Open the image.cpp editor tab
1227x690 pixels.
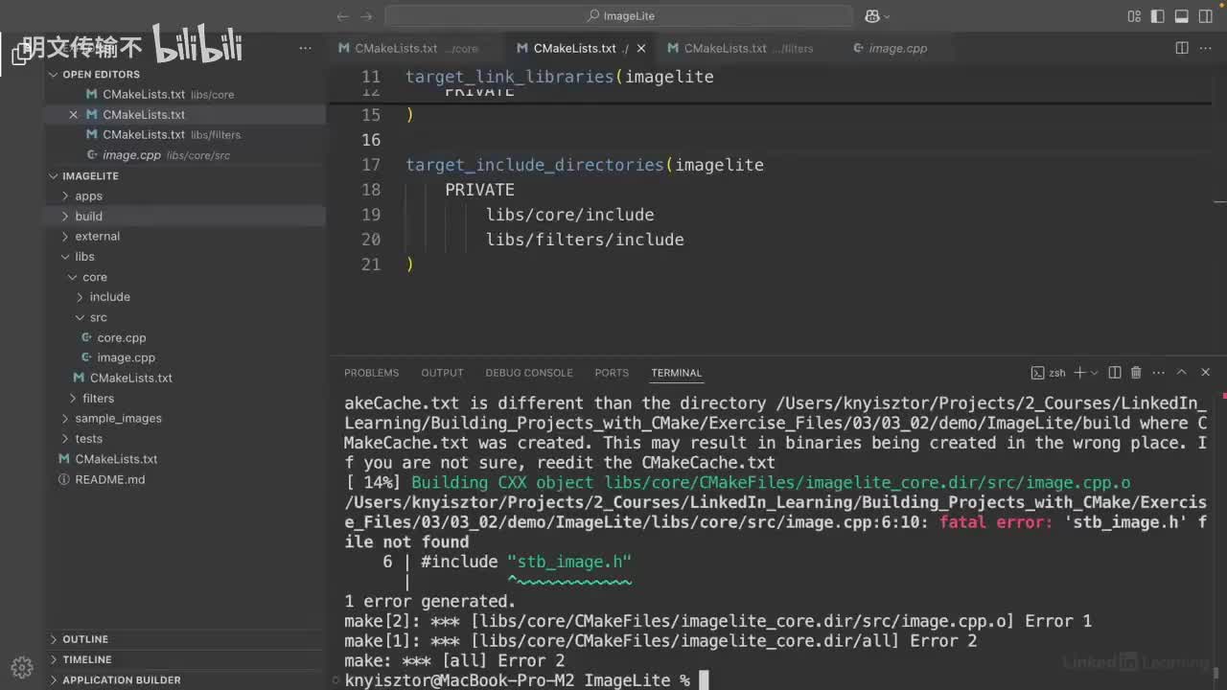[890, 48]
